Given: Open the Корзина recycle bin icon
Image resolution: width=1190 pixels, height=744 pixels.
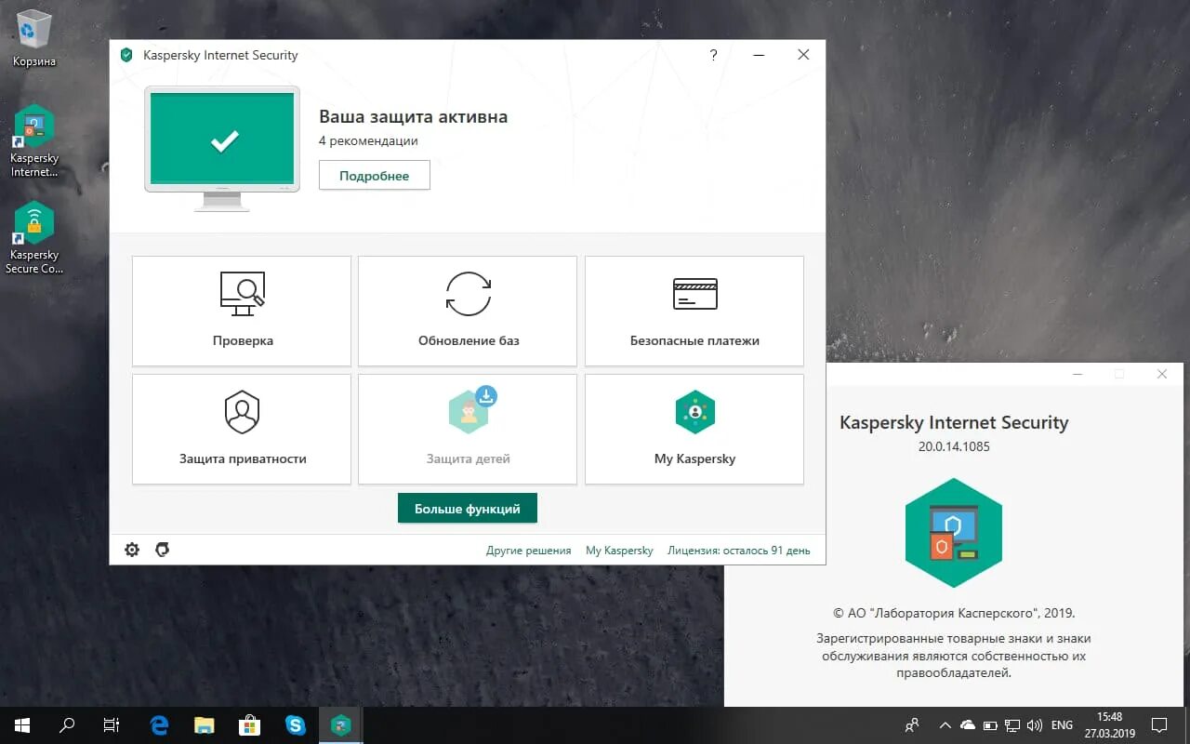Looking at the screenshot, I should [x=34, y=39].
